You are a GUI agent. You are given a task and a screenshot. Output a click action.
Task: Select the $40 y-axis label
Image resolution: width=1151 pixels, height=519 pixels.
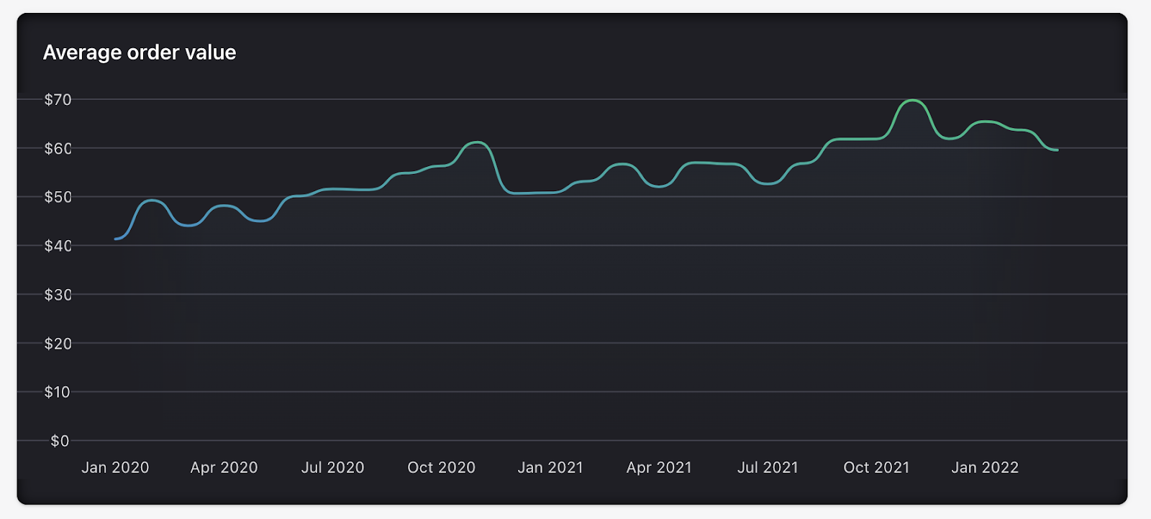coord(58,246)
